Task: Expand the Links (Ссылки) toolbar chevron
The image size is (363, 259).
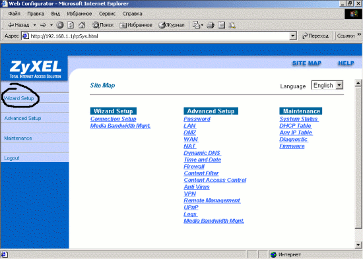Action: point(359,35)
